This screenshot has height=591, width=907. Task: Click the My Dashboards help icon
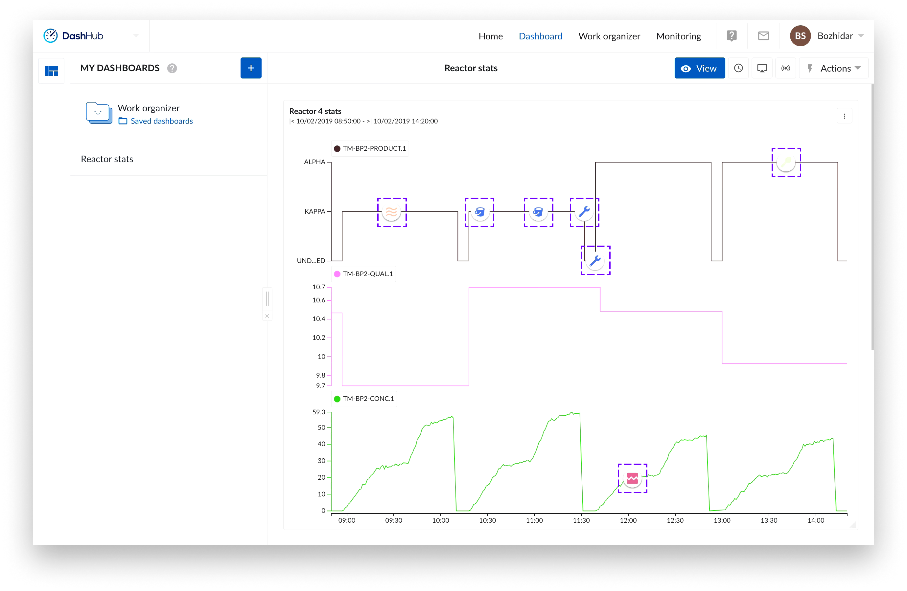(x=172, y=68)
